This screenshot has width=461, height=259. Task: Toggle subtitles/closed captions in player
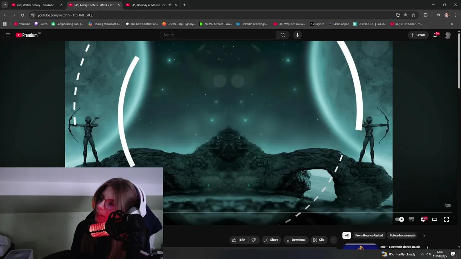tap(411, 219)
